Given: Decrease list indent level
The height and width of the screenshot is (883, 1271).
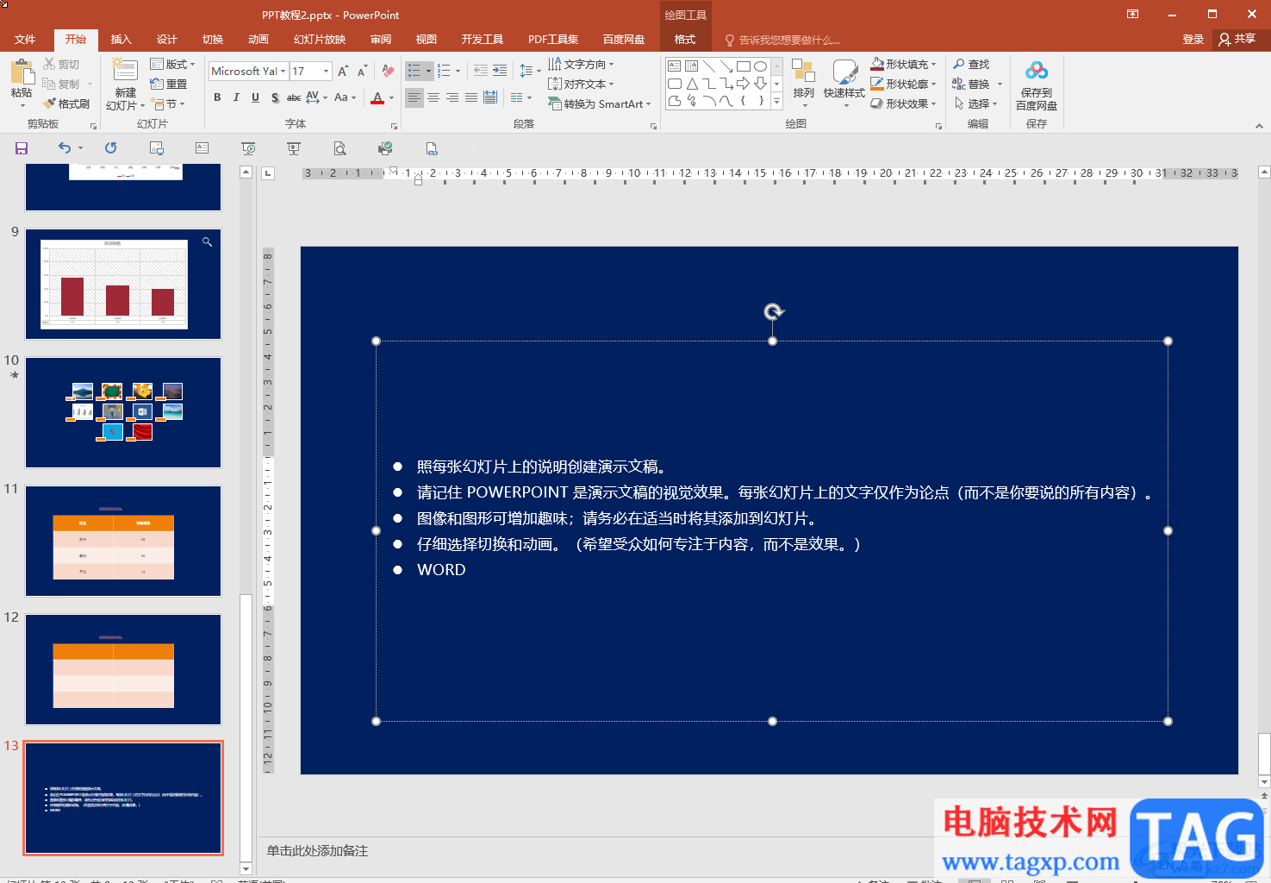Looking at the screenshot, I should pyautogui.click(x=480, y=71).
